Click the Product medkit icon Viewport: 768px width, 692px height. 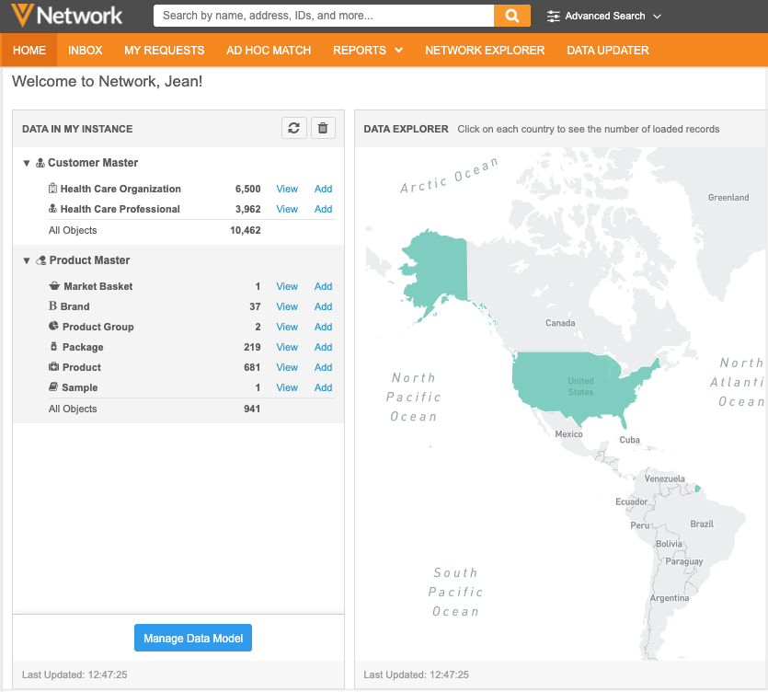click(53, 366)
